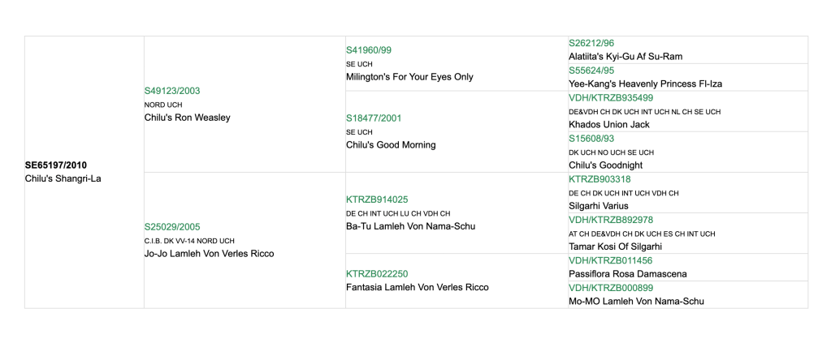This screenshot has height=343, width=831.
Task: Follow the S15608/93 link
Action: tap(591, 139)
